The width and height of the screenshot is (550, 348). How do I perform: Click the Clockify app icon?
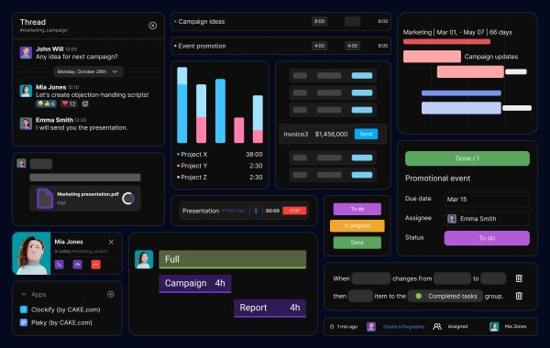coord(24,310)
